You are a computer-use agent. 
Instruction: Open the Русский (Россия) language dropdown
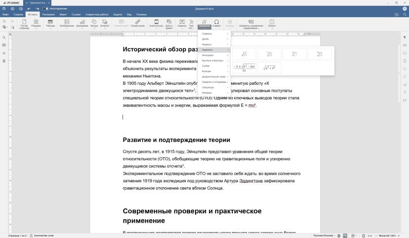(x=324, y=236)
